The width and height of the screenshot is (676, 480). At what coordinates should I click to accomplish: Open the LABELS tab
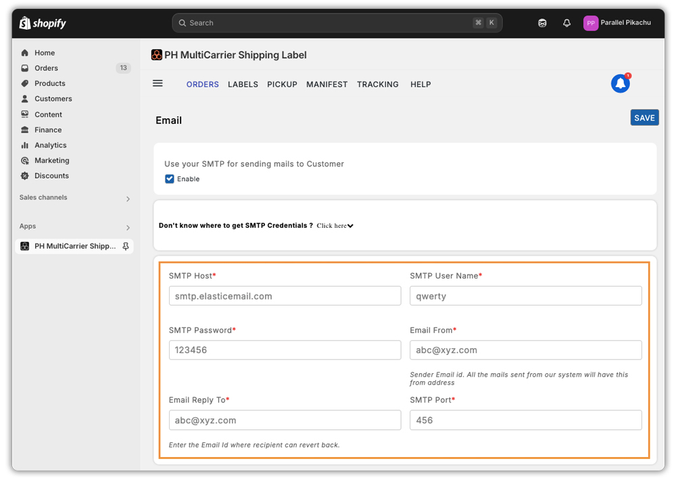click(243, 85)
